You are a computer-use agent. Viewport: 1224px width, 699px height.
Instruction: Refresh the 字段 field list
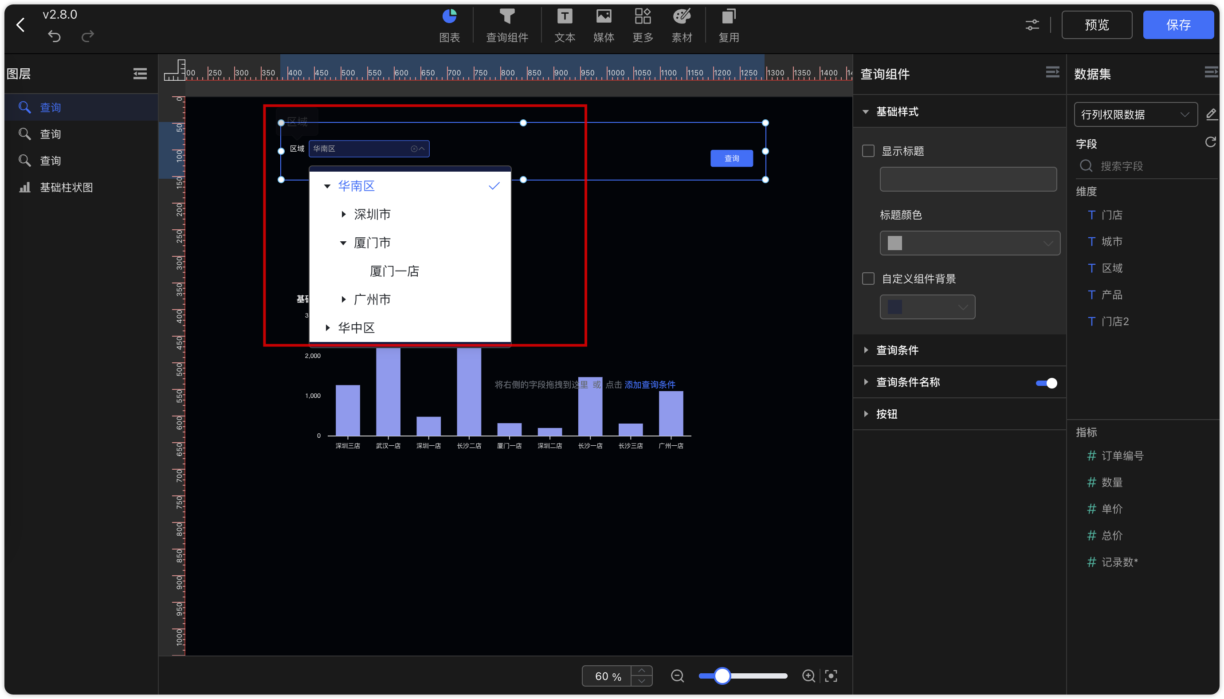1210,142
